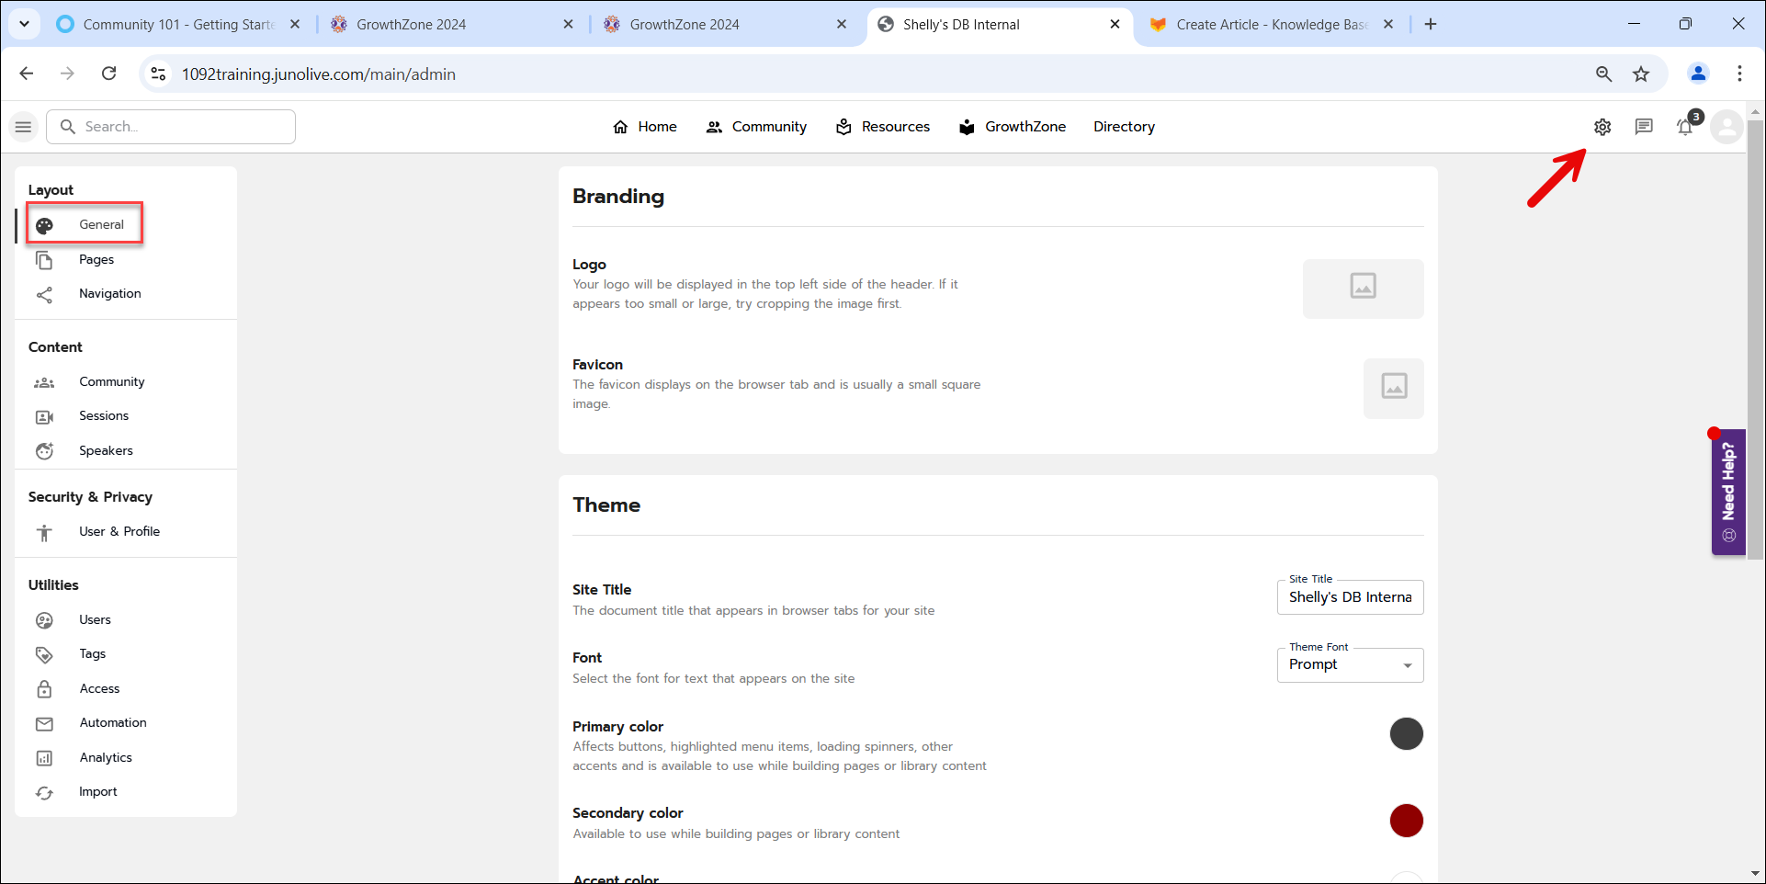The height and width of the screenshot is (884, 1766).
Task: Reload the page in browser
Action: pos(108,74)
